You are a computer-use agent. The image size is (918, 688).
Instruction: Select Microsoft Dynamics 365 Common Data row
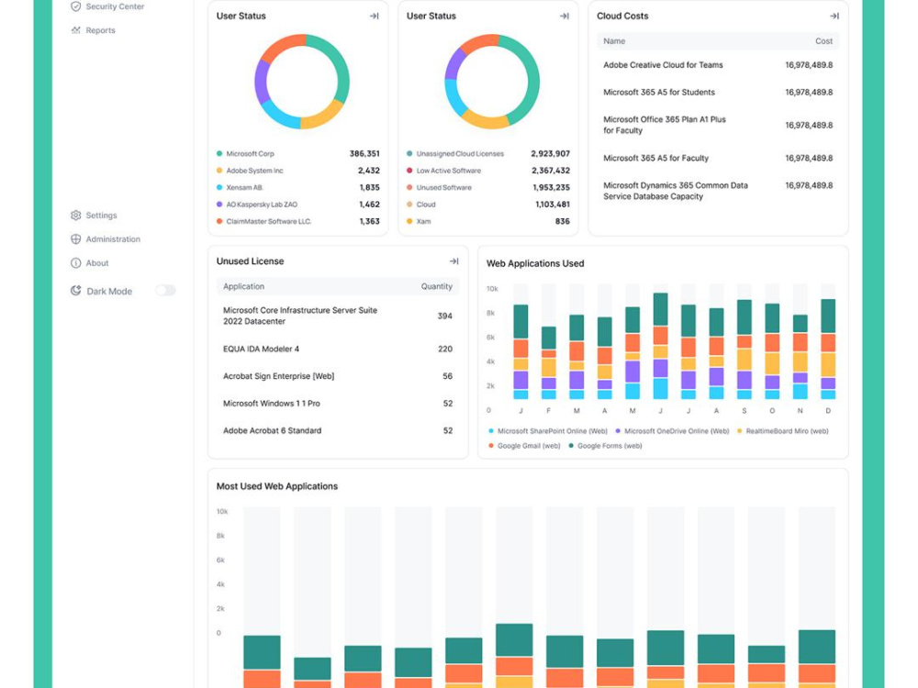718,191
